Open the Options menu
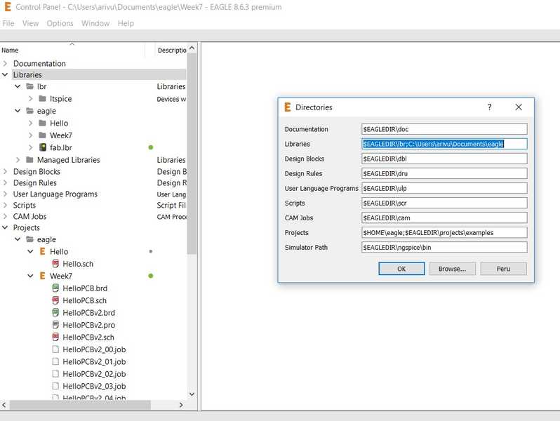 click(60, 23)
